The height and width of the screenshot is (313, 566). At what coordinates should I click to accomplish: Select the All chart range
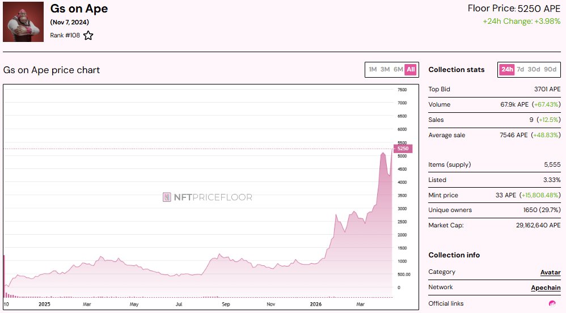pos(411,70)
